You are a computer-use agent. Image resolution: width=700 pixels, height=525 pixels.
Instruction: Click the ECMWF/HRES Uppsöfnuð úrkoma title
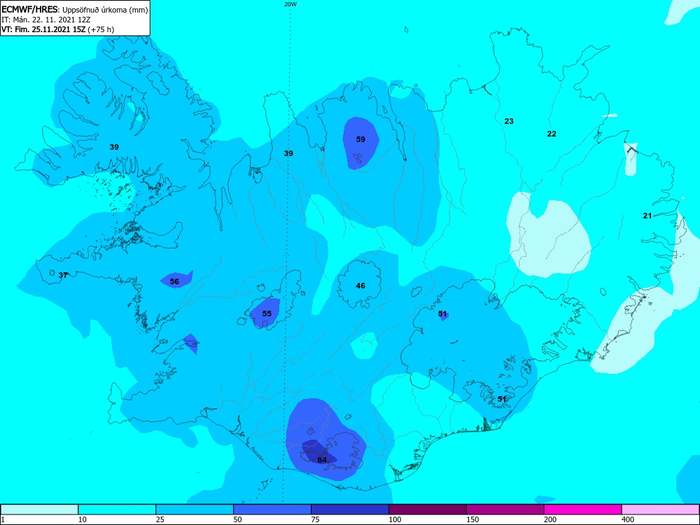coord(75,9)
